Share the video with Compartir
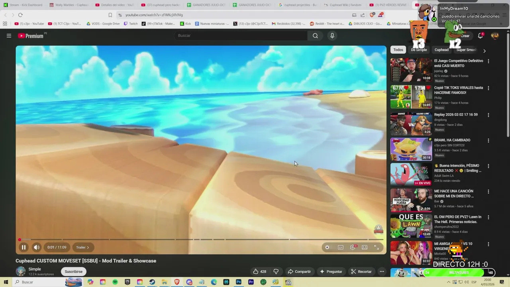The image size is (510, 287). [299, 271]
